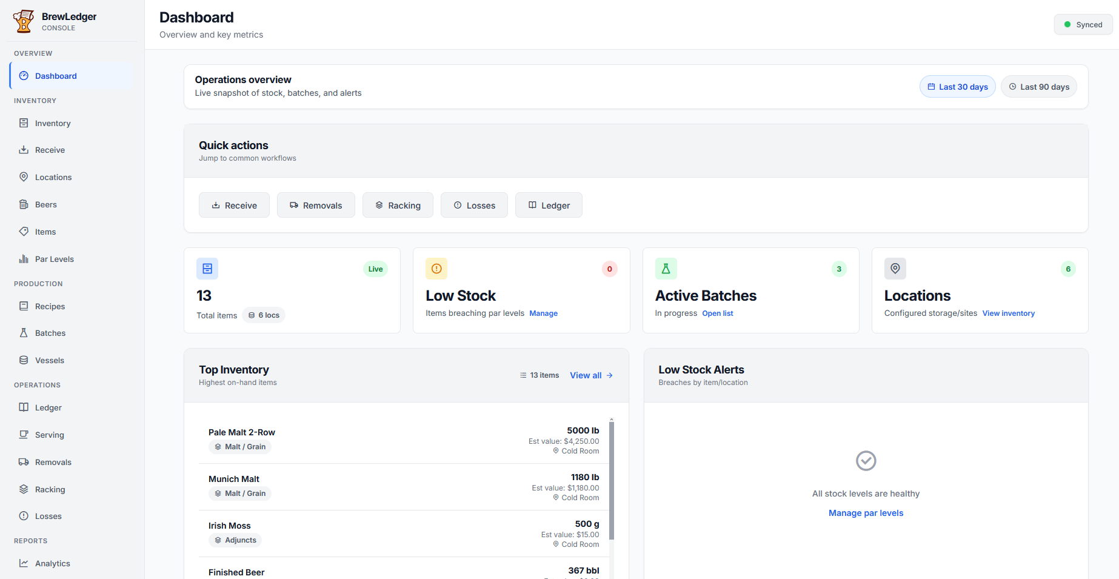Screen dimensions: 1119x579
Task: Click the yellow Low Stock warning icon
Action: coord(436,269)
